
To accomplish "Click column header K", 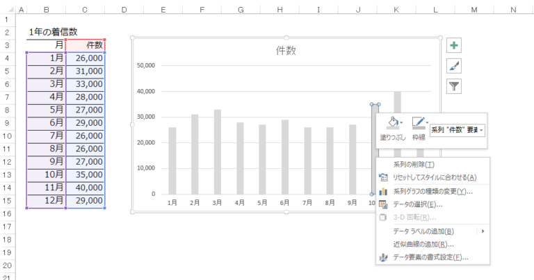I will tap(396, 9).
